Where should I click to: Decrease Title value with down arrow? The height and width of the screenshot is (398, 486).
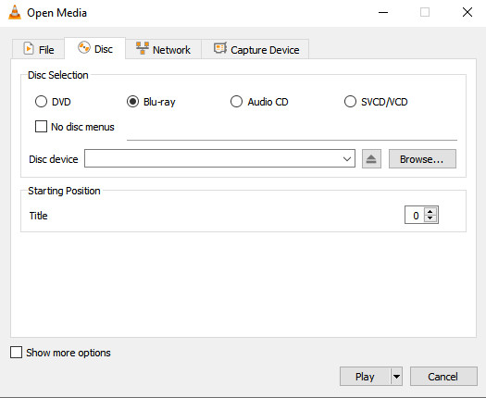[x=430, y=218]
